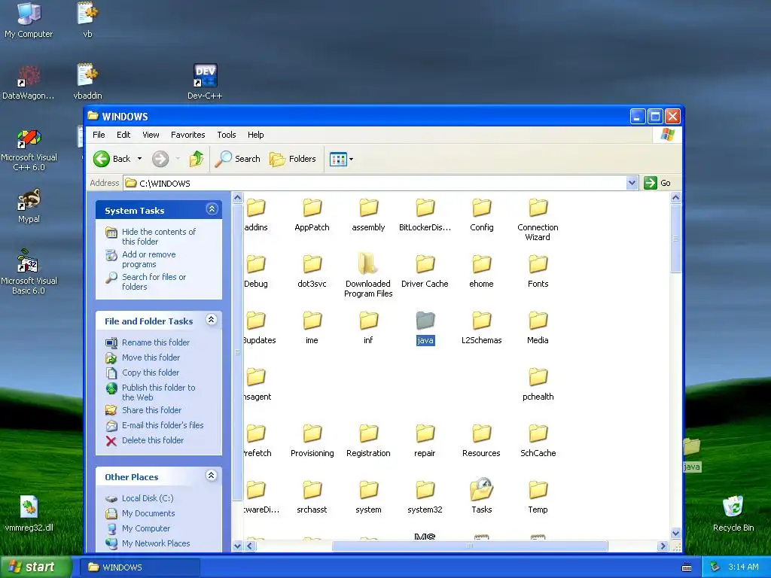Select the vmmreg32.dll desktop file
This screenshot has height=578, width=771.
29,513
